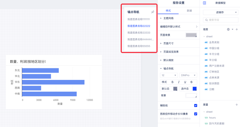240x127 pixels.
Task: Click the blue 选中态 color swatch
Action: (x=194, y=89)
